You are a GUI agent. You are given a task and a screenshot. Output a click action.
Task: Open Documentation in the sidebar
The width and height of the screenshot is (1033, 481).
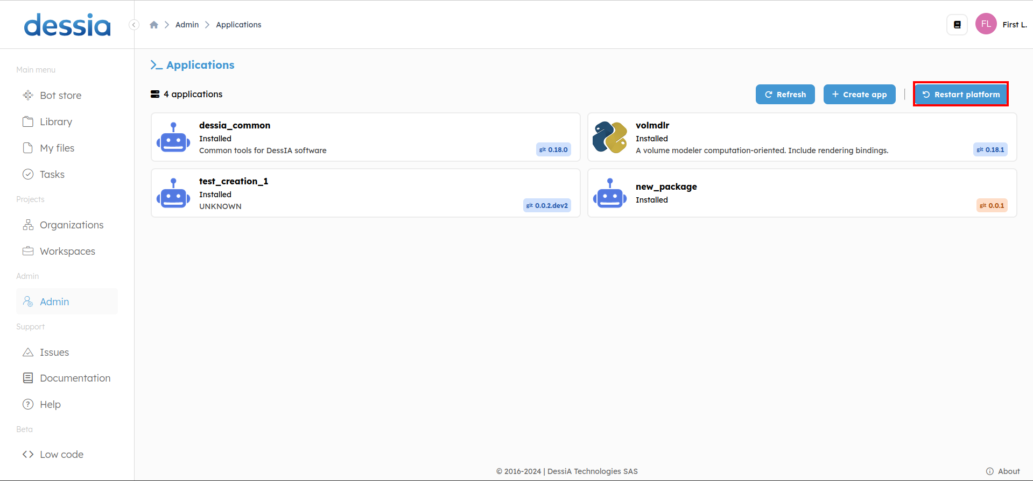(x=67, y=378)
